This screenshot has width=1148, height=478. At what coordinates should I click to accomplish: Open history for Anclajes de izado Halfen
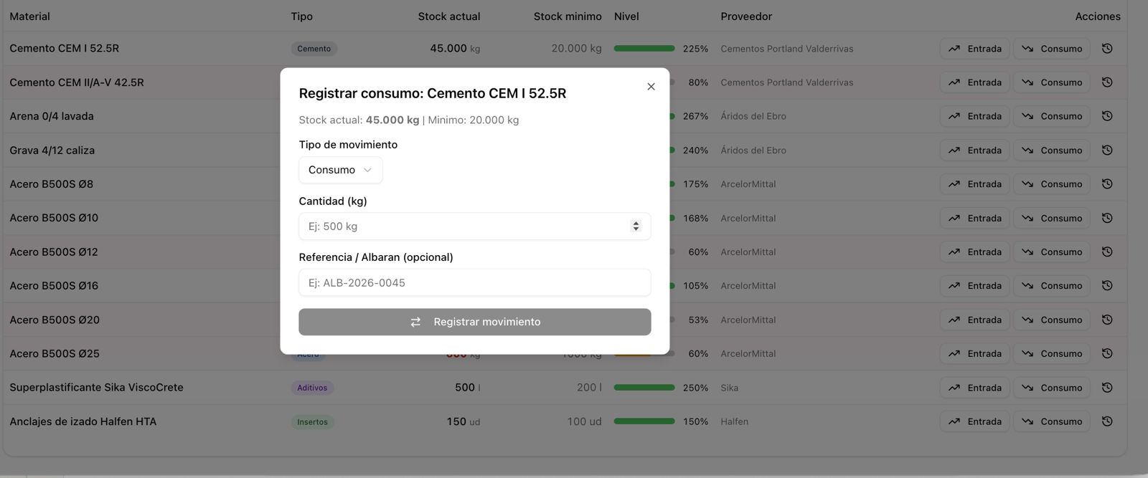click(x=1107, y=422)
